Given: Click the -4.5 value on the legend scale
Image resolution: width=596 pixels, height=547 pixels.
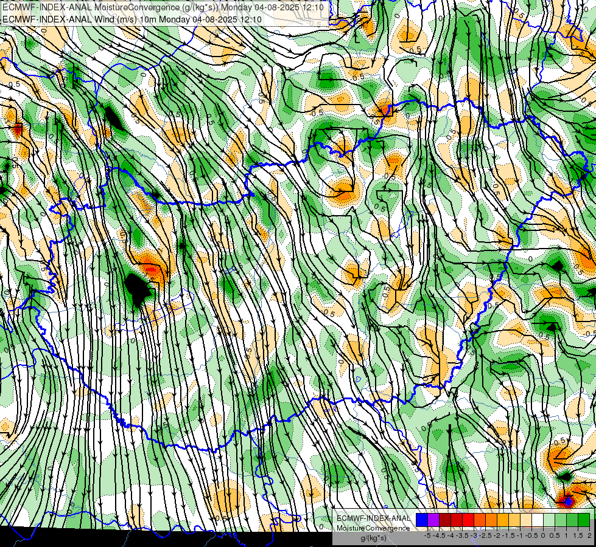Looking at the screenshot, I should coord(439,535).
